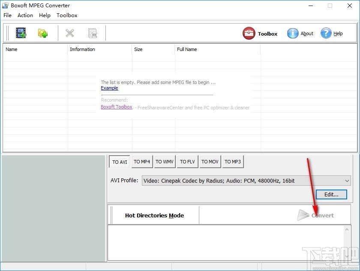This screenshot has height=271, width=360.
Task: Switch to the TO MP4 tab
Action: click(x=142, y=162)
